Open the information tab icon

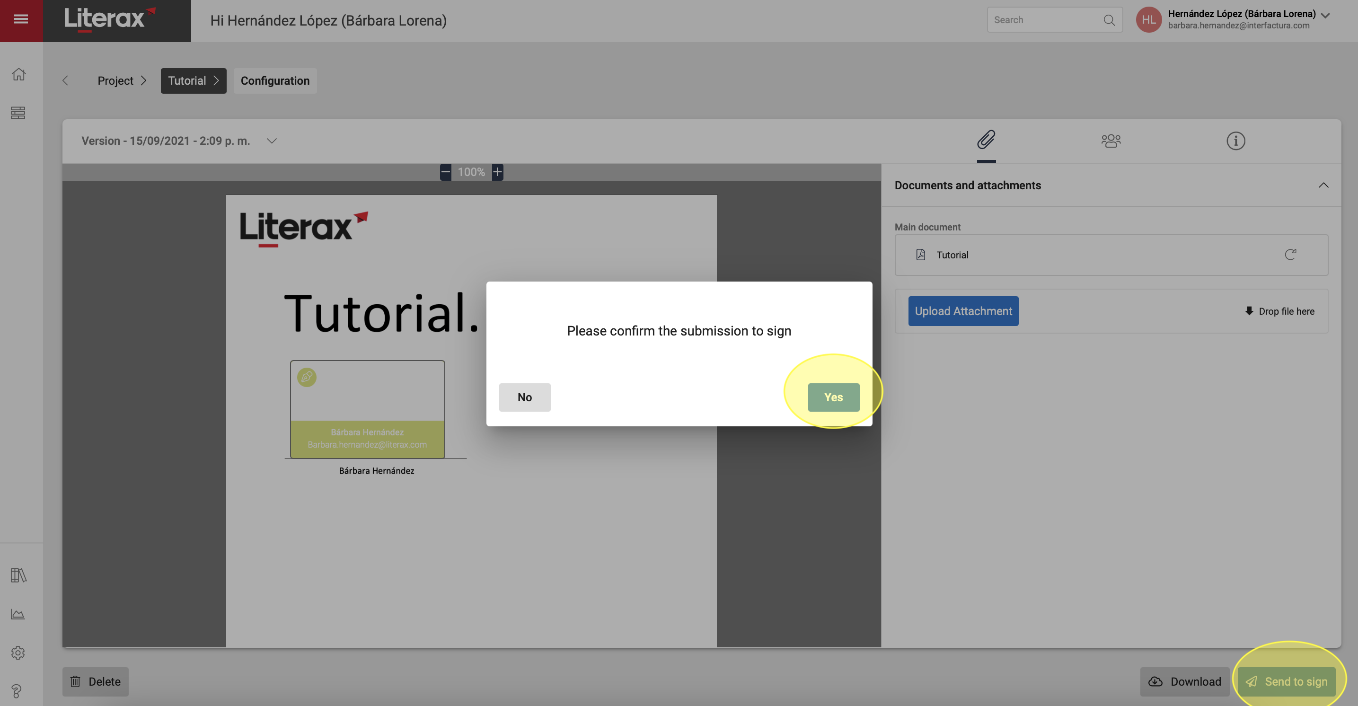pyautogui.click(x=1236, y=141)
